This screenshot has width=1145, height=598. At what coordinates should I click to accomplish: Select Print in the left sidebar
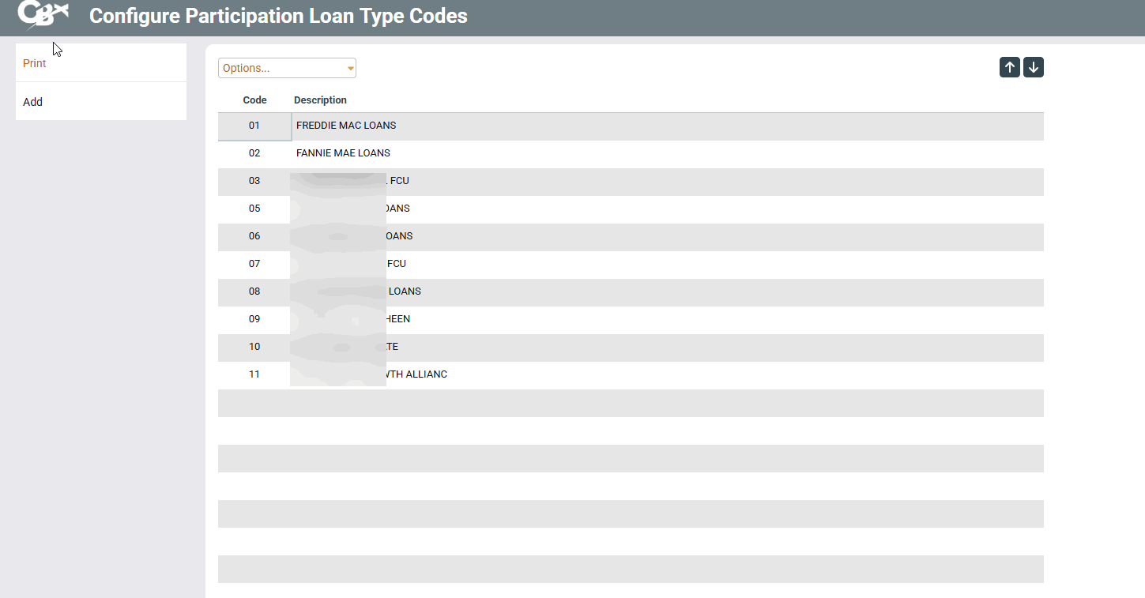(35, 63)
